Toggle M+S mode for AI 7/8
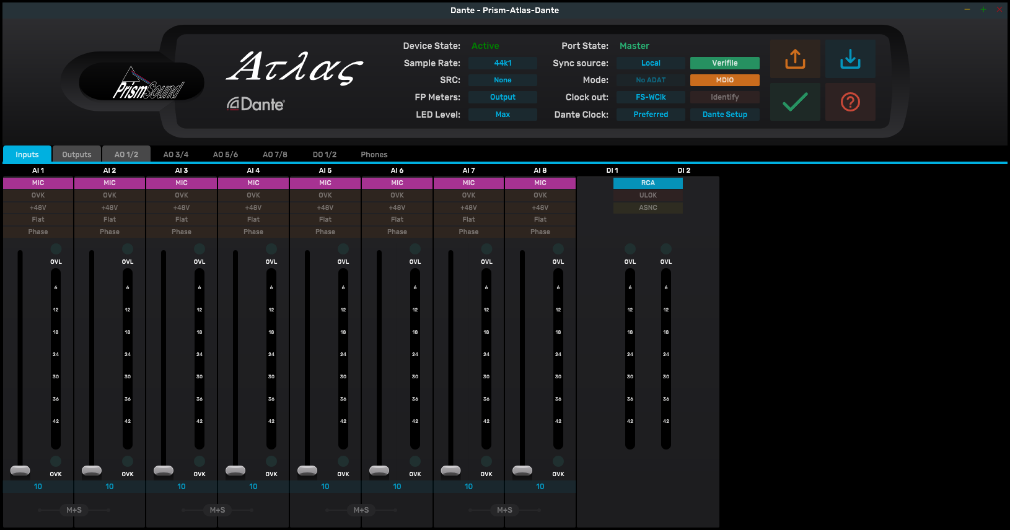 (505, 510)
